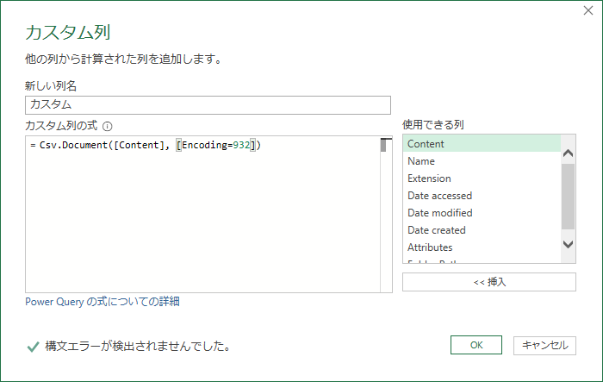Confirm with the OK button
Image resolution: width=603 pixels, height=382 pixels.
[476, 345]
